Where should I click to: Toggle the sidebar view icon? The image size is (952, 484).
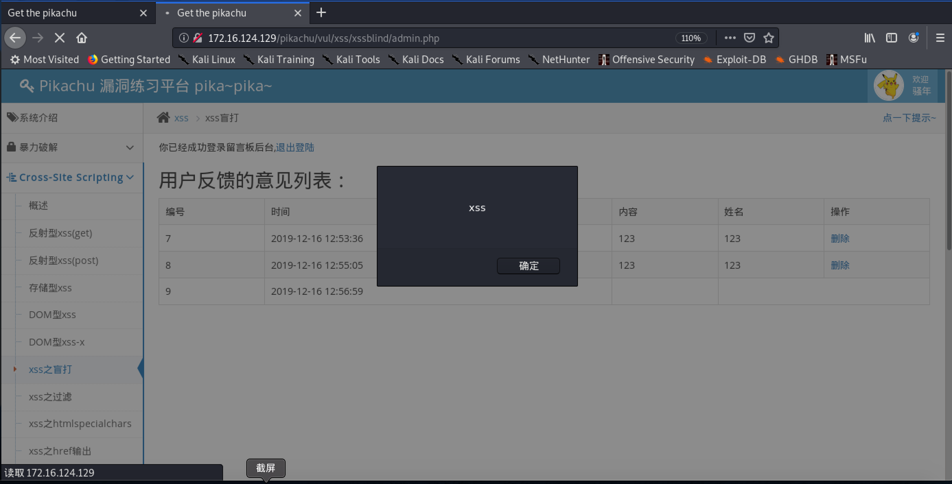coord(891,38)
